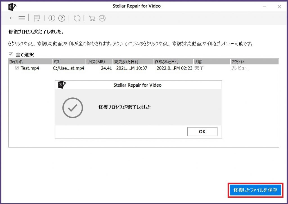Click the 作成された日付 column header
Screen dimensions: 288x204
coord(173,62)
